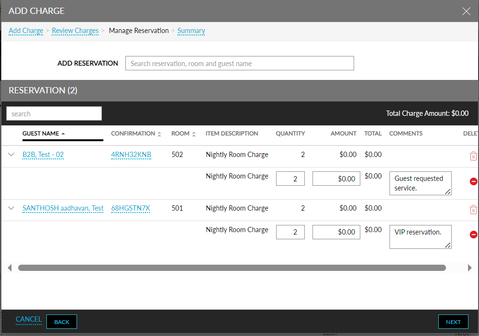The height and width of the screenshot is (336, 479).
Task: Close the Add Charge dialog
Action: 466,11
